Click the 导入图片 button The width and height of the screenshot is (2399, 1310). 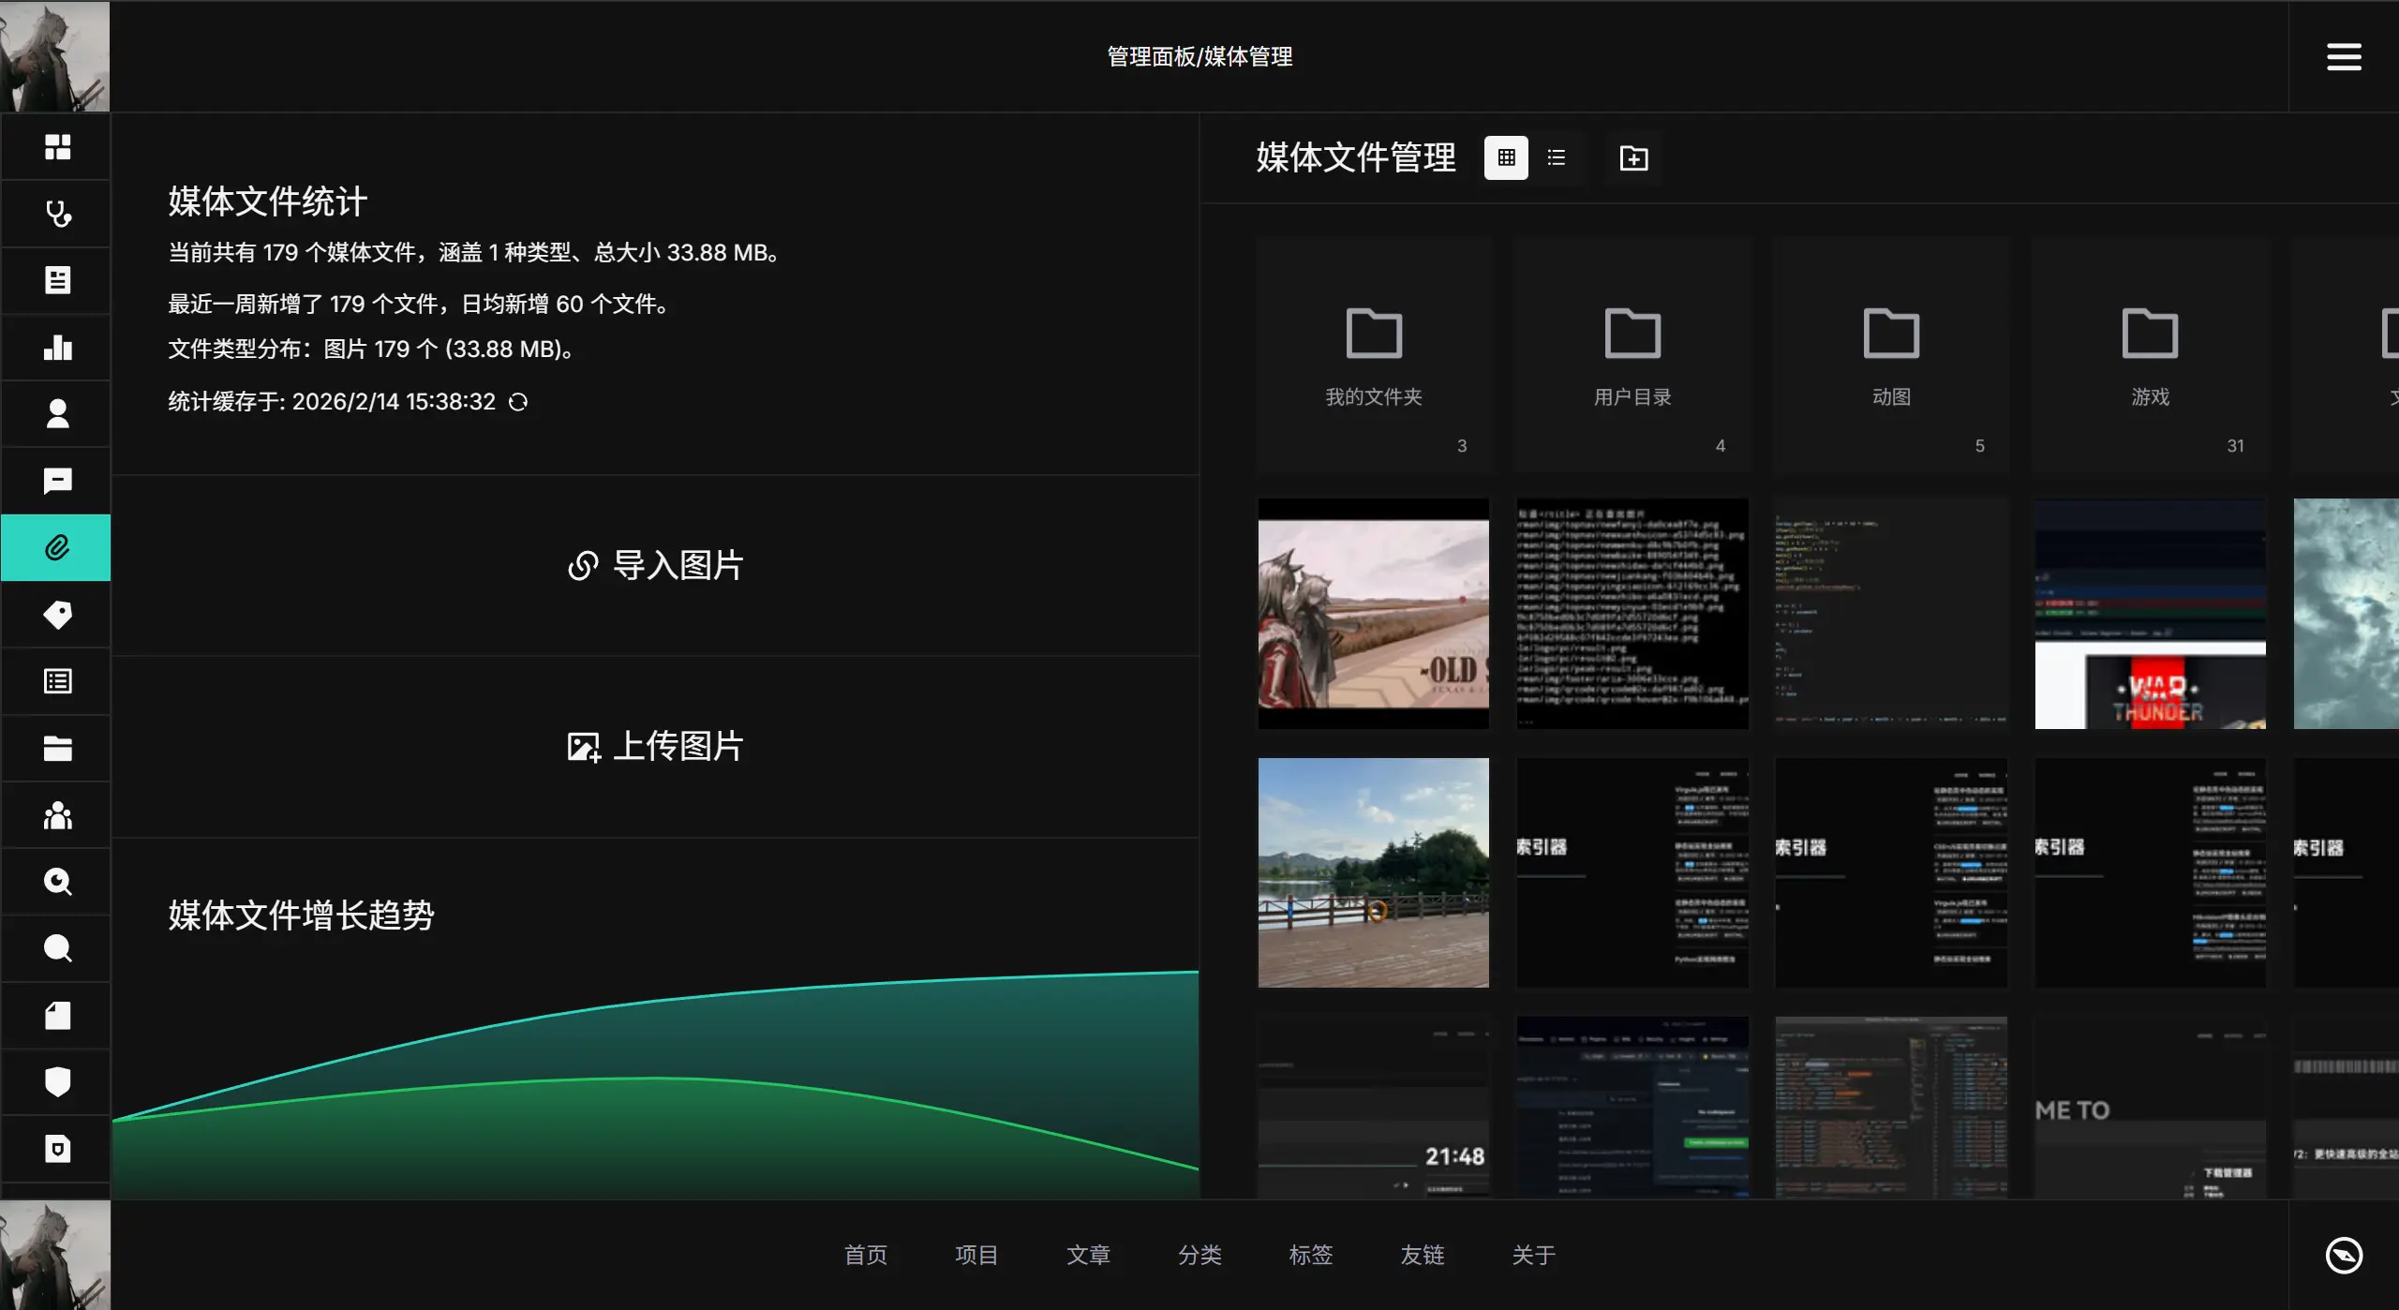(x=655, y=565)
